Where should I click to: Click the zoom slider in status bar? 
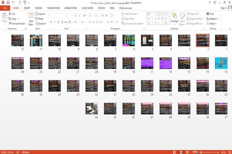[x=208, y=152]
